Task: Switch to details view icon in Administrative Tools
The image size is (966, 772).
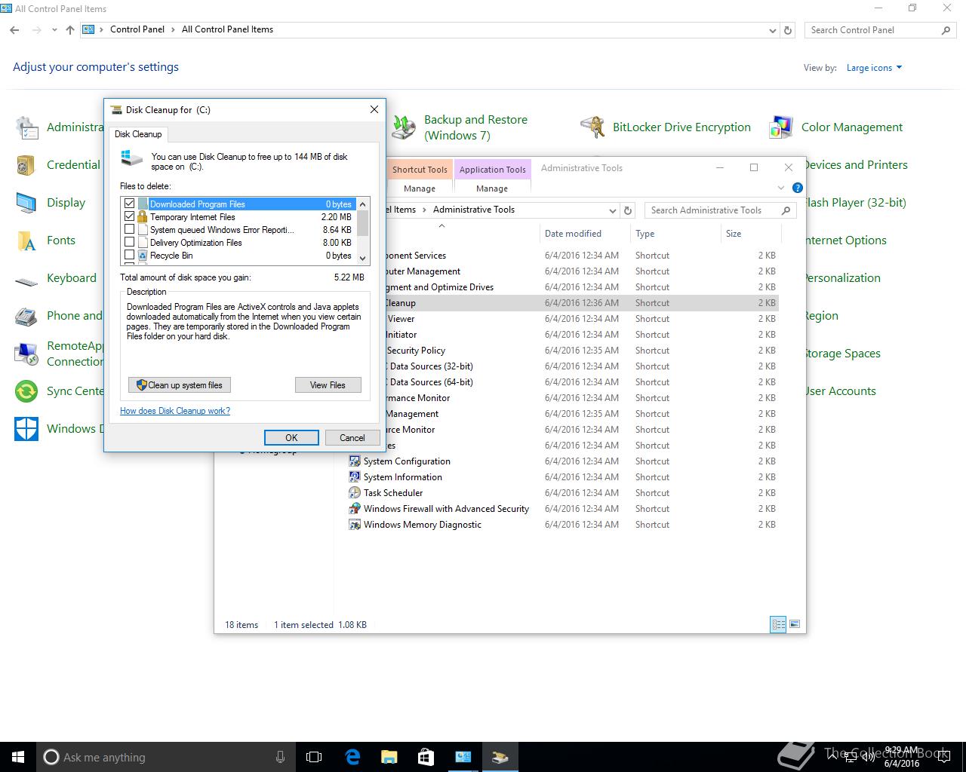Action: (x=777, y=624)
